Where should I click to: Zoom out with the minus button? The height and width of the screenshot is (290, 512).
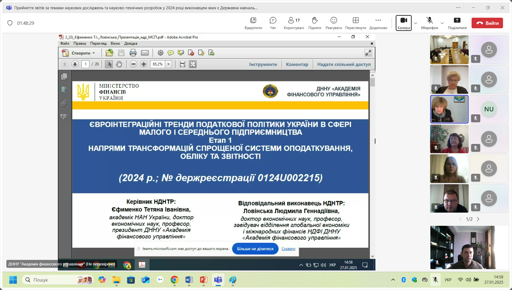133,64
